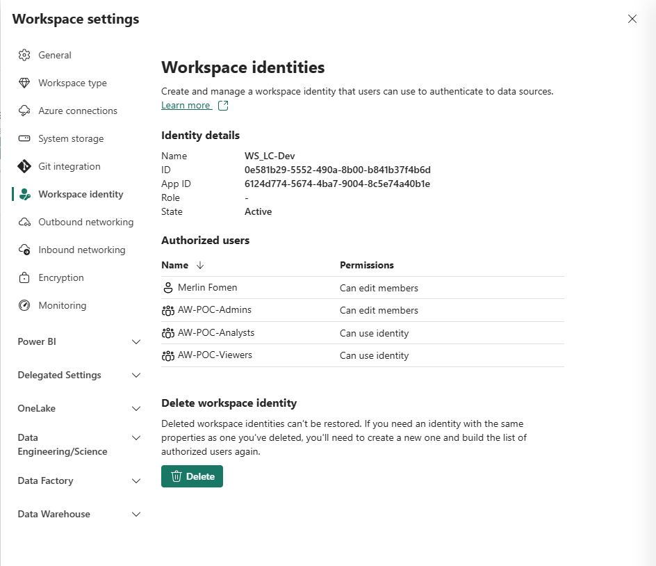Click the group icon next to AW-POC-Analysts

point(167,333)
